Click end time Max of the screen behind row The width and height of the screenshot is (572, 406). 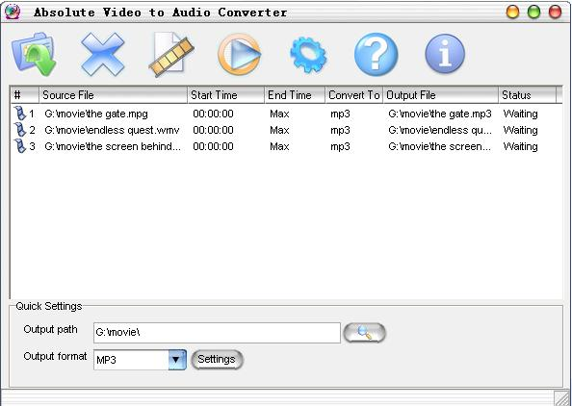(x=279, y=146)
